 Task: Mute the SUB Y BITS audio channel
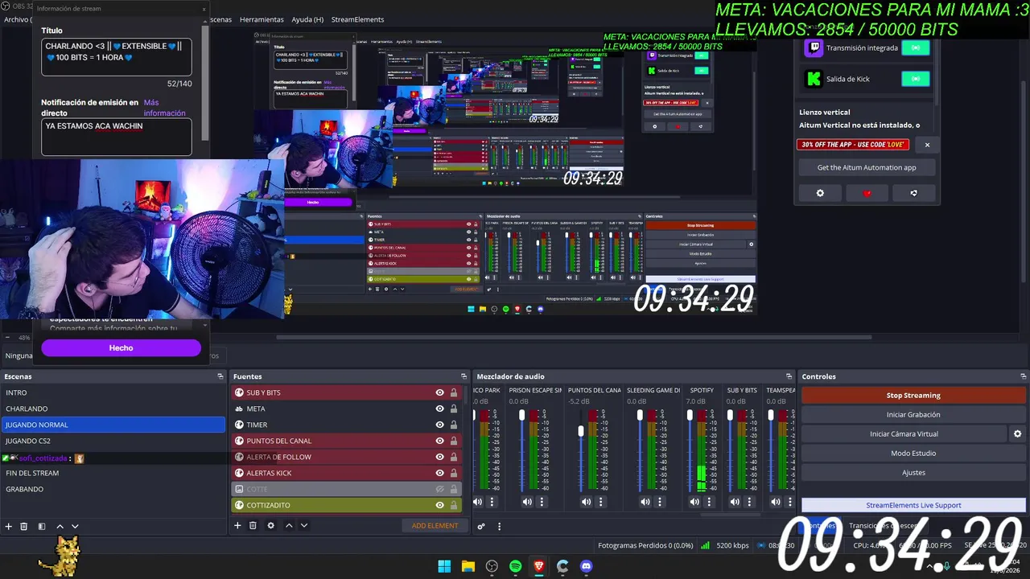click(x=735, y=502)
